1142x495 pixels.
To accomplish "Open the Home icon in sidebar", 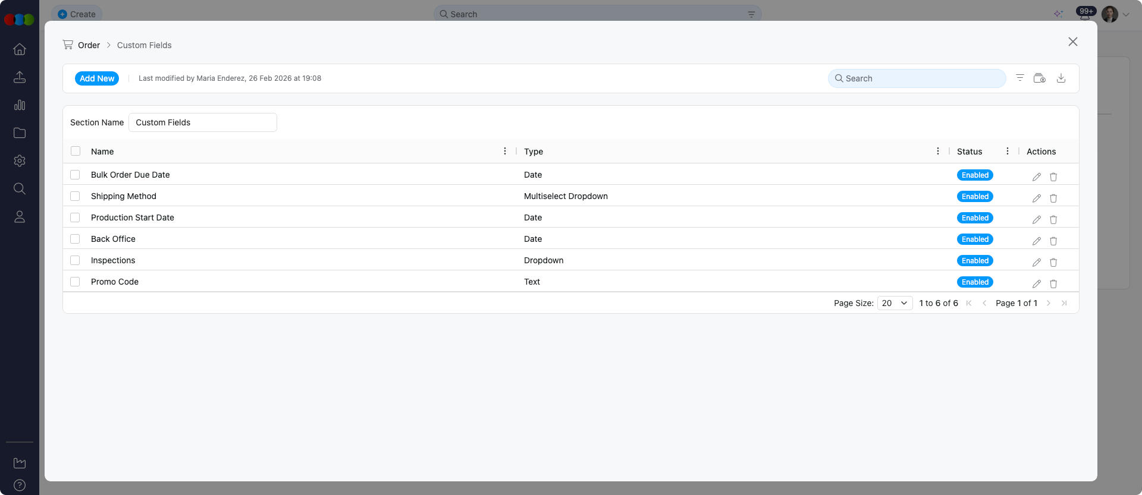I will click(x=20, y=49).
